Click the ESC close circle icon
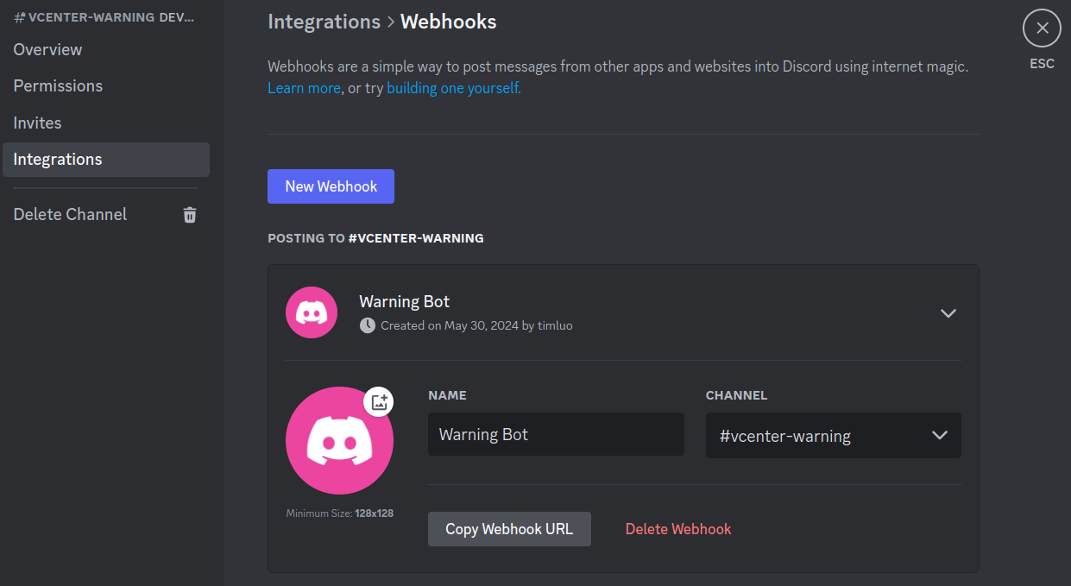Viewport: 1071px width, 586px height. (1042, 28)
